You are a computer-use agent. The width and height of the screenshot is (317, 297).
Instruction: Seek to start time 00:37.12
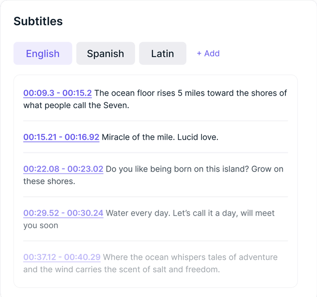41,257
